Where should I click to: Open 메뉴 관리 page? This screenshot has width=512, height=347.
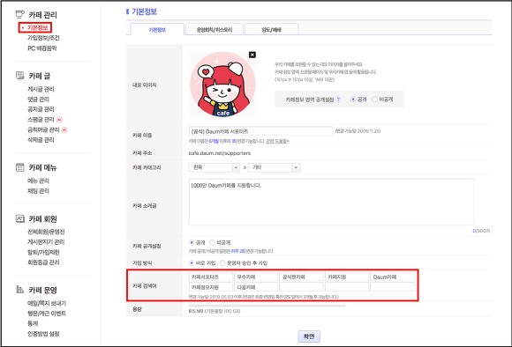38,181
